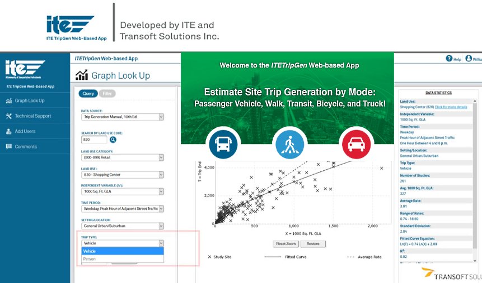Click the Range of Rates value

tap(409, 219)
